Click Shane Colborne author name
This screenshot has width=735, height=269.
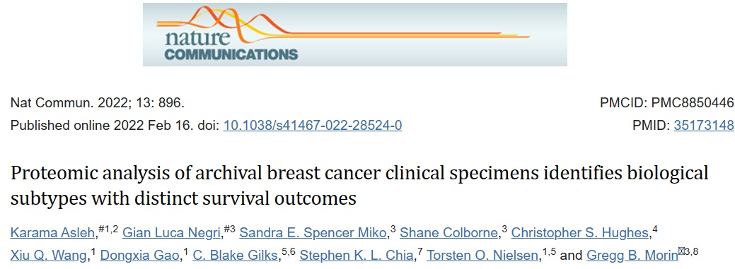(x=449, y=232)
